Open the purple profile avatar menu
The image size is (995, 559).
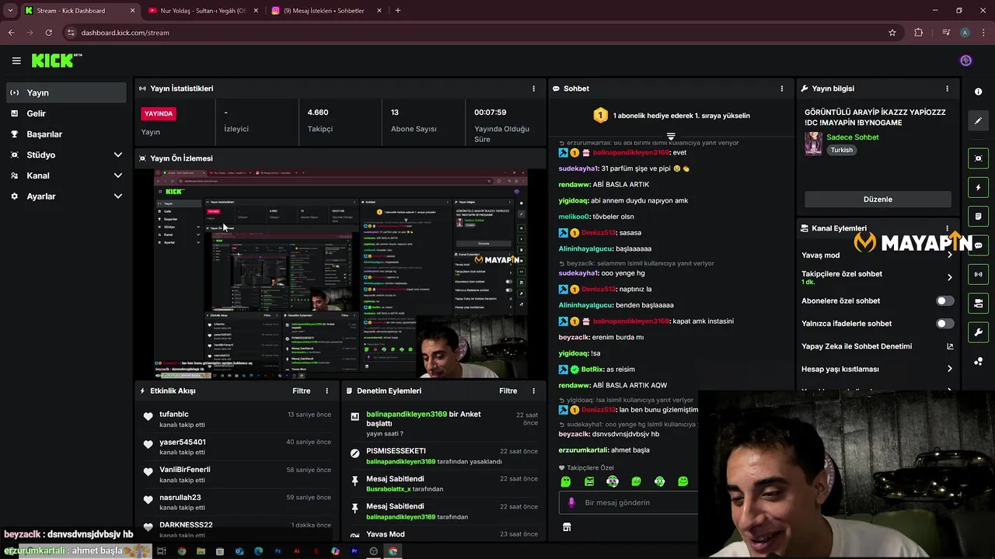pos(965,61)
